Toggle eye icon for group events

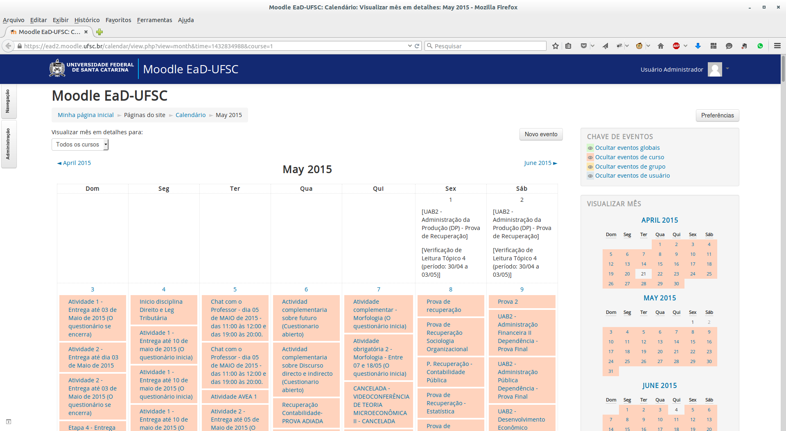[x=590, y=167]
